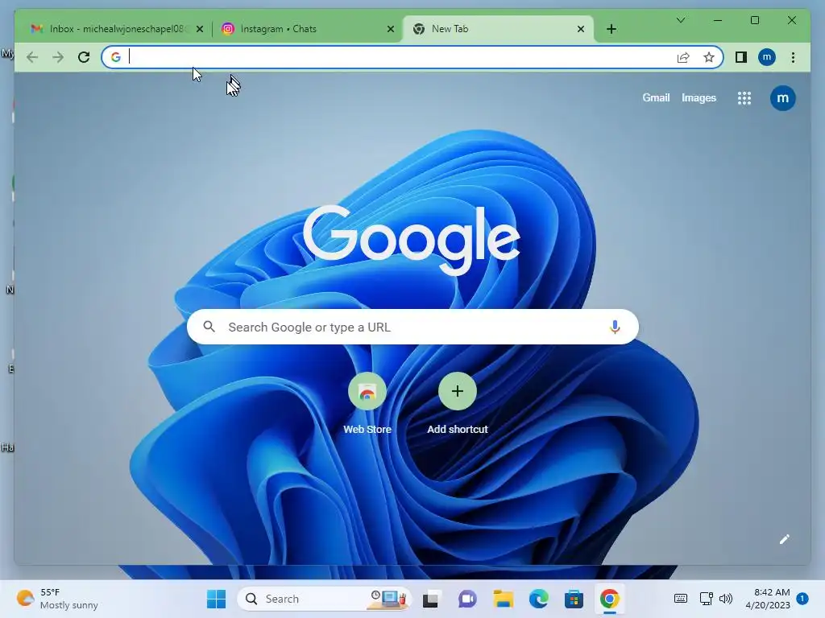The image size is (825, 618).
Task: Share this page icon in address bar
Action: pos(683,57)
